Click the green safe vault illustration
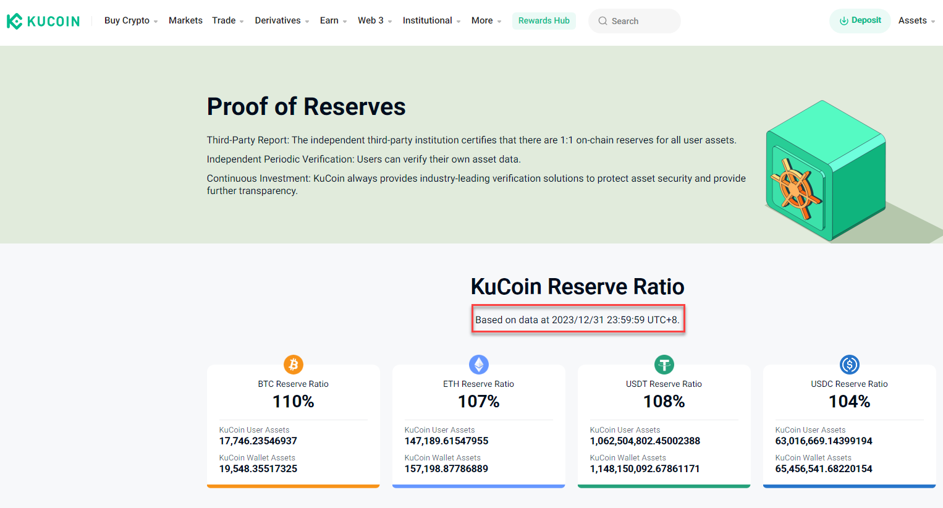Viewport: 943px width, 508px height. 826,171
